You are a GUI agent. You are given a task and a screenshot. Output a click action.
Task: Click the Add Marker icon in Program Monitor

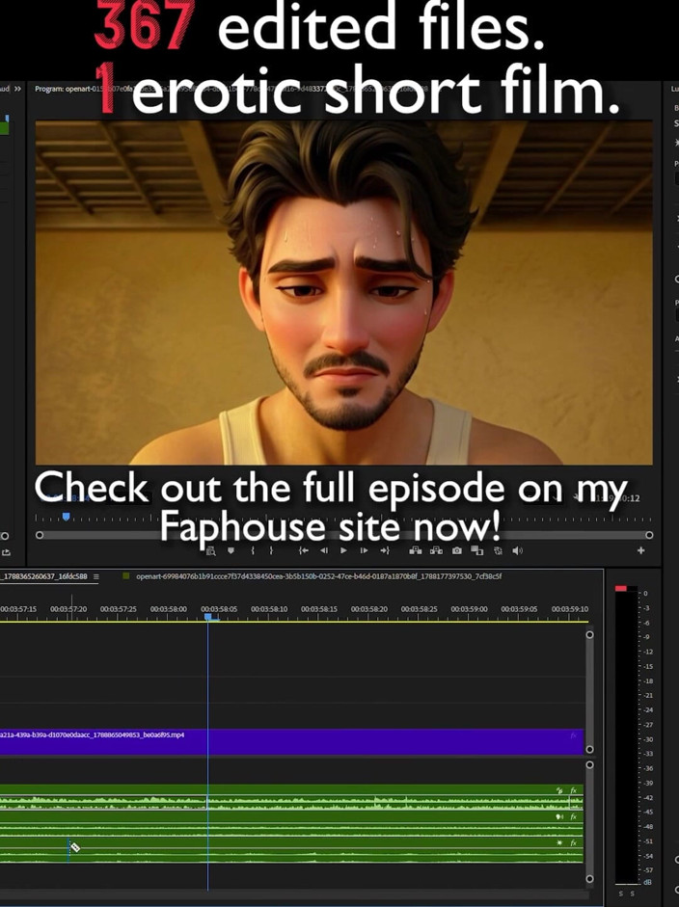pyautogui.click(x=231, y=550)
